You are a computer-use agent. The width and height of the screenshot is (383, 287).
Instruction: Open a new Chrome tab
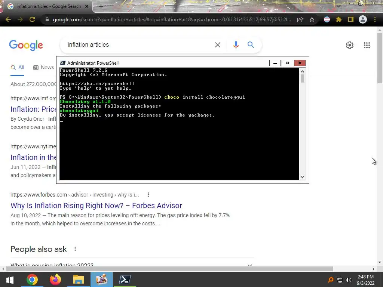pyautogui.click(x=101, y=6)
